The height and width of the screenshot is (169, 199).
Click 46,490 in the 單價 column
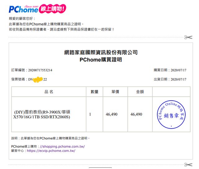pyautogui.click(x=112, y=114)
